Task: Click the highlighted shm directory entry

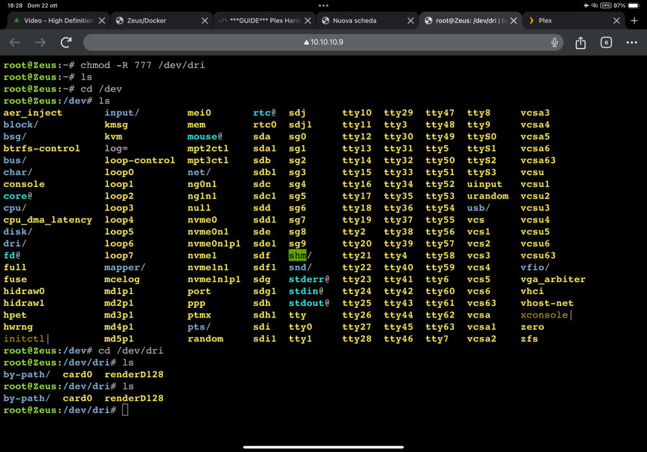Action: tap(298, 255)
